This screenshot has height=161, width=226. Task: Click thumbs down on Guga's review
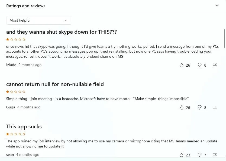pos(199,107)
